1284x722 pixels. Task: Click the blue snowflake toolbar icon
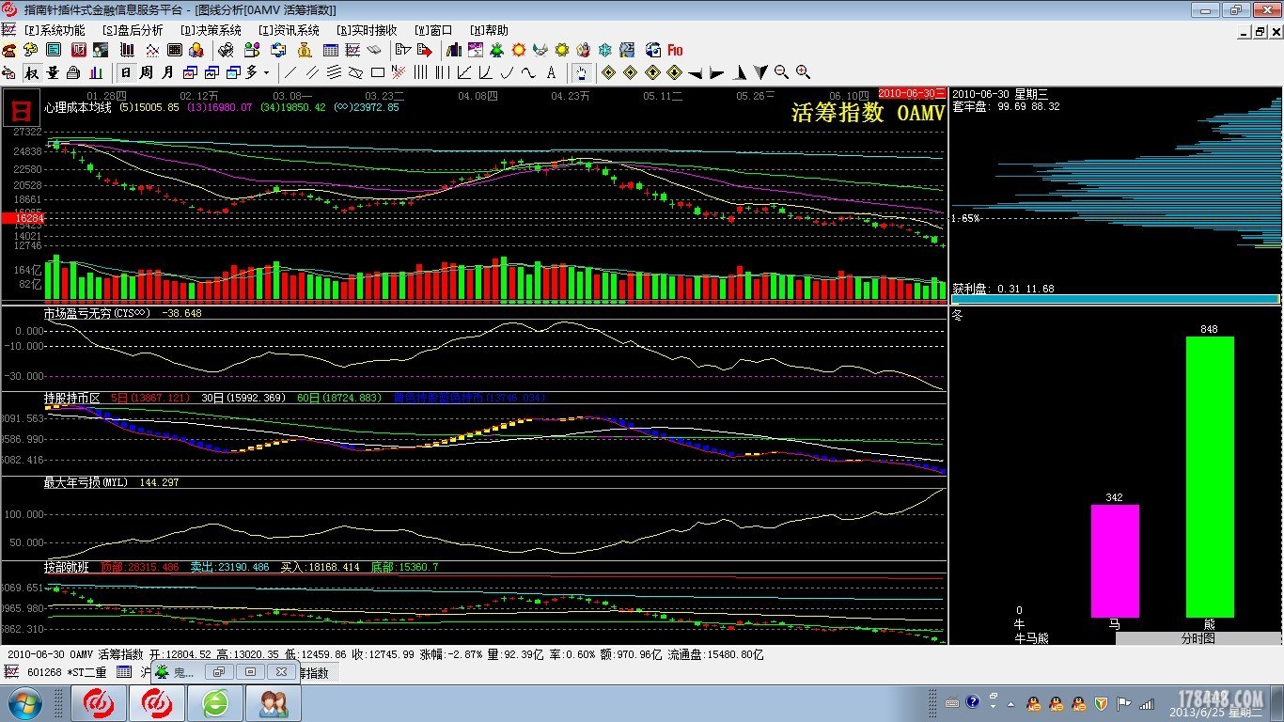604,50
